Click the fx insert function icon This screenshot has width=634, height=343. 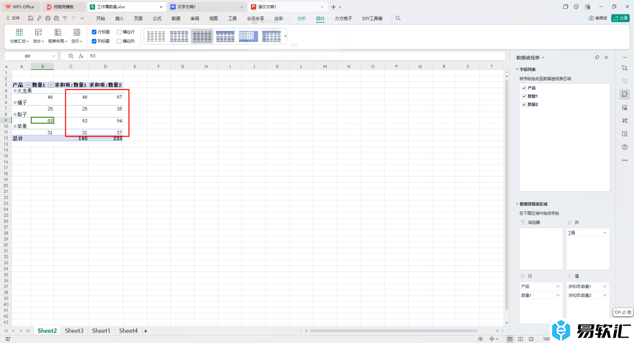[81, 56]
